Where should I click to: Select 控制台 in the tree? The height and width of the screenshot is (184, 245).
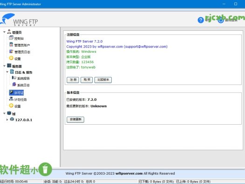click(19, 38)
